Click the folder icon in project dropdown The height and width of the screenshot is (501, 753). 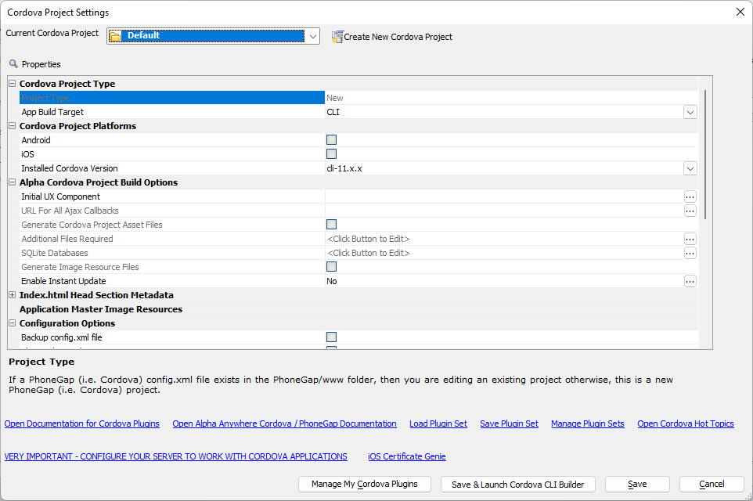[x=115, y=37]
